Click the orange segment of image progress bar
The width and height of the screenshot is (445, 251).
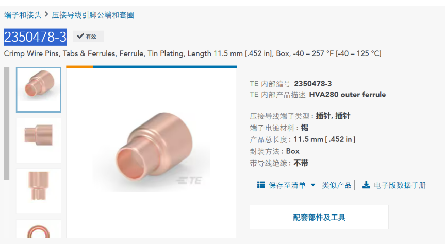[x=79, y=67]
